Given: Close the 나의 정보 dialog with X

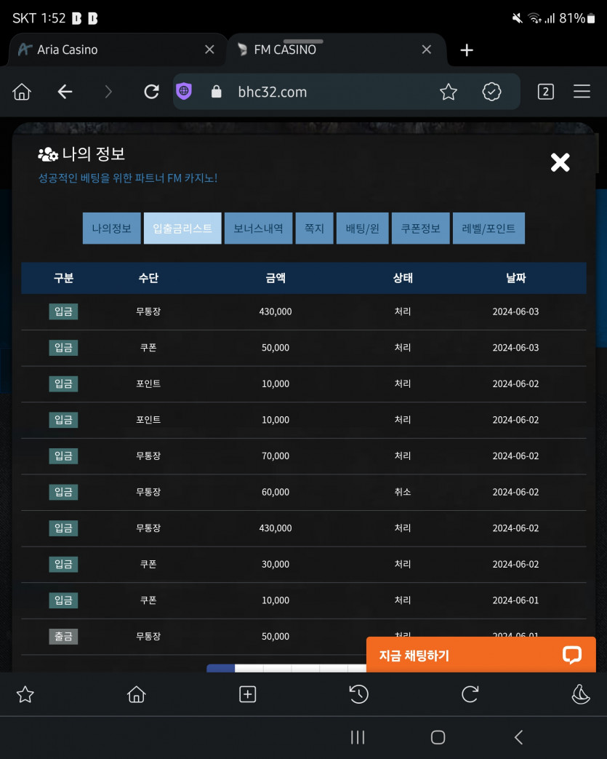Looking at the screenshot, I should pyautogui.click(x=560, y=162).
